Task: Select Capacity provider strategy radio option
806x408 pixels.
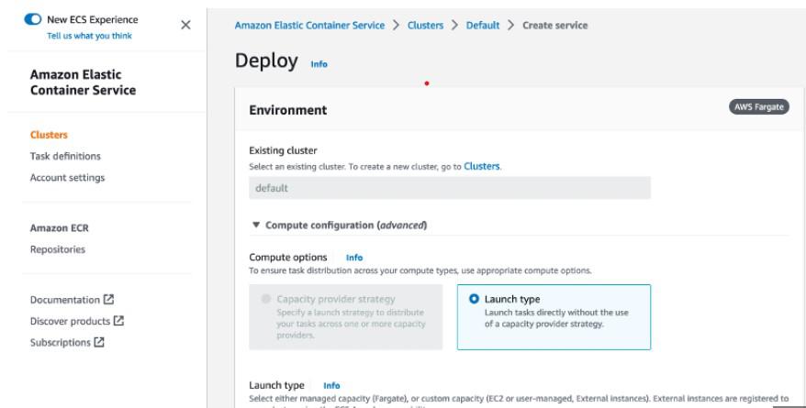Action: (x=267, y=299)
